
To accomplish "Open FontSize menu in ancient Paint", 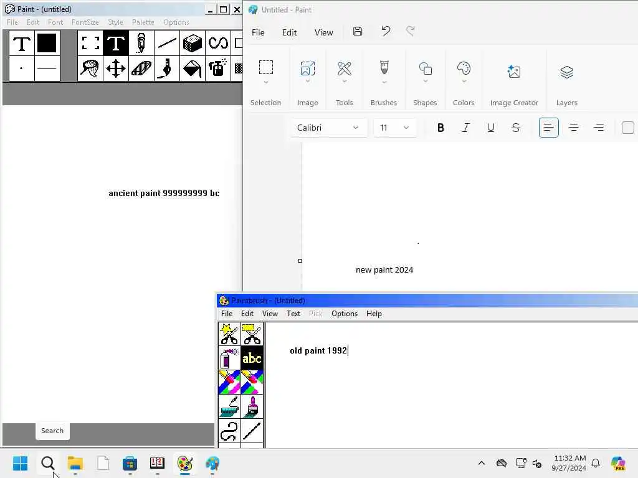I will click(x=85, y=22).
